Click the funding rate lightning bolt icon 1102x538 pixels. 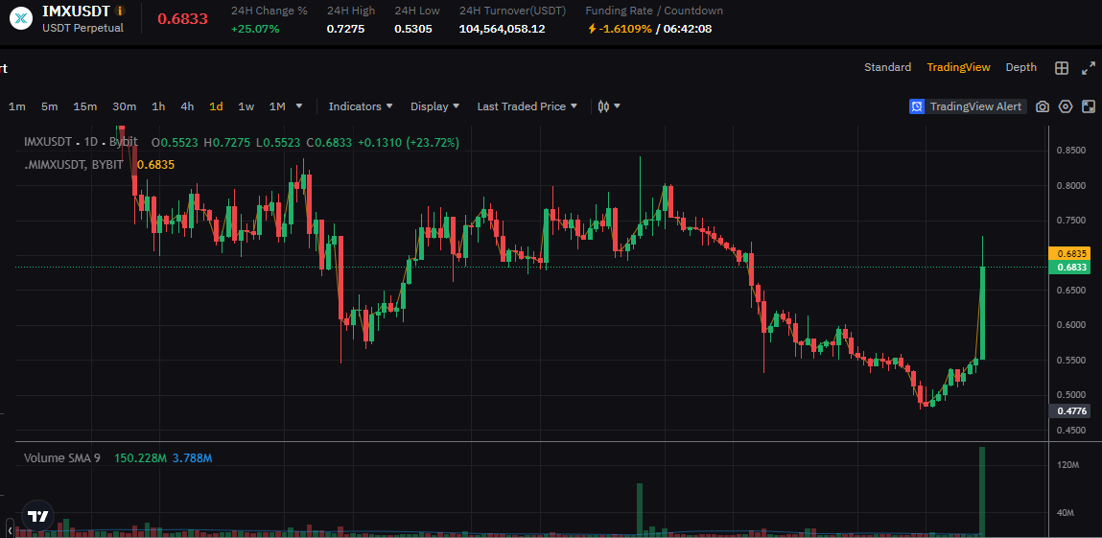pyautogui.click(x=593, y=29)
